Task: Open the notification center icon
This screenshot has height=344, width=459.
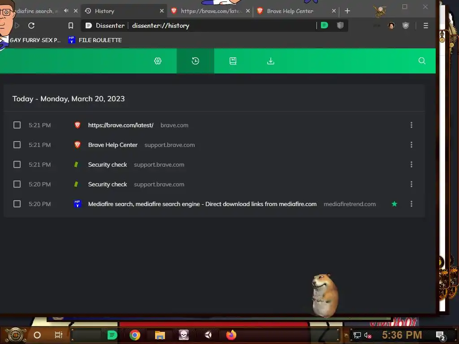Action: [x=440, y=335]
